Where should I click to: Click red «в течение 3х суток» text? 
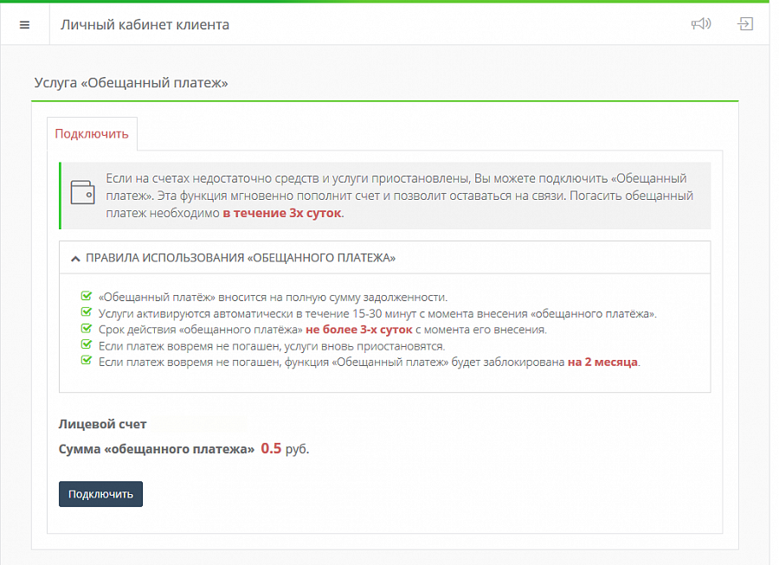click(282, 213)
